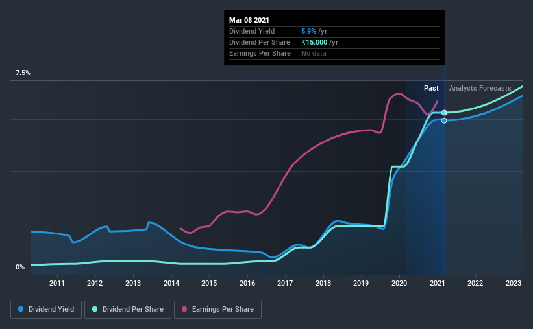Click the 2016 label on the x-axis

(247, 282)
